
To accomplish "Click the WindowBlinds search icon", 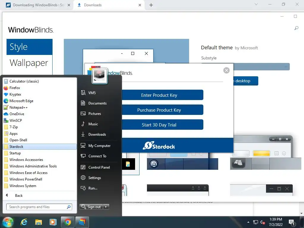I will point(296,28).
